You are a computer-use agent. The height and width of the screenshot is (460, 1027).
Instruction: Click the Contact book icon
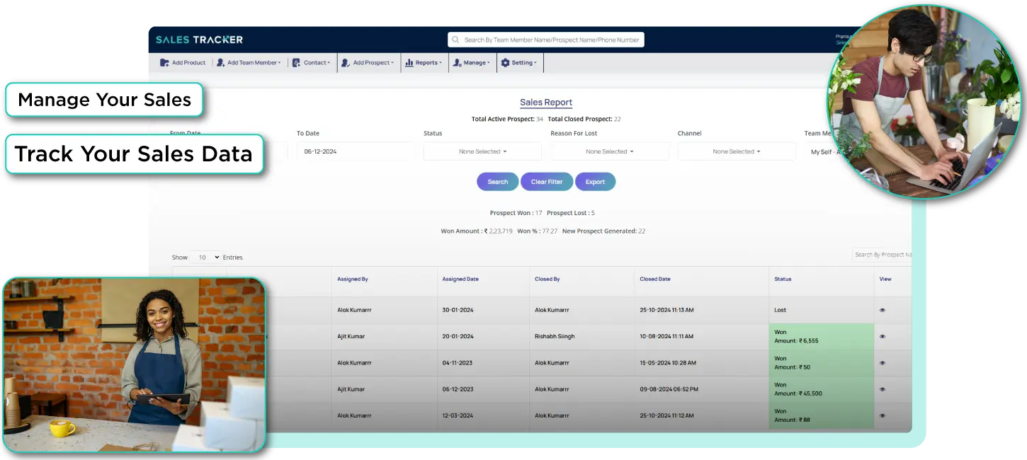(297, 63)
